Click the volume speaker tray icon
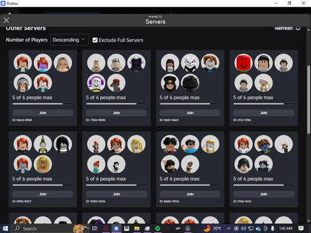 coord(243,229)
